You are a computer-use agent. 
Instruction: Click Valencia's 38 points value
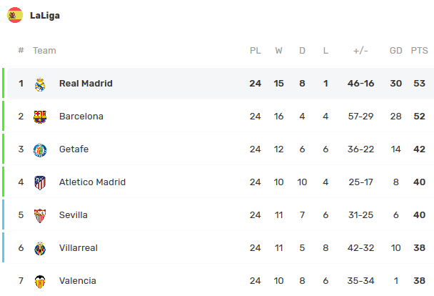tap(419, 281)
